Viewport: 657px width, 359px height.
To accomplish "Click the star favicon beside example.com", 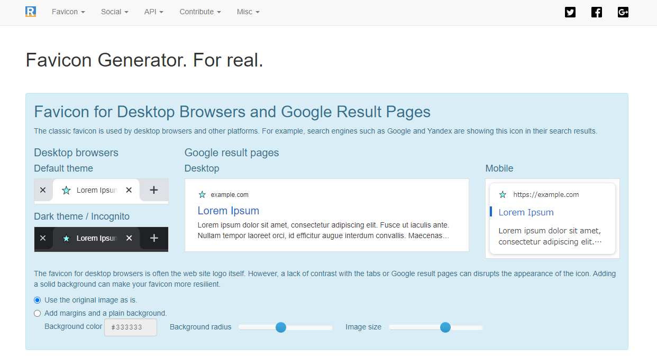I will pyautogui.click(x=202, y=195).
